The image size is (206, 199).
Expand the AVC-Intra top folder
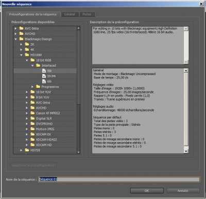15,28
